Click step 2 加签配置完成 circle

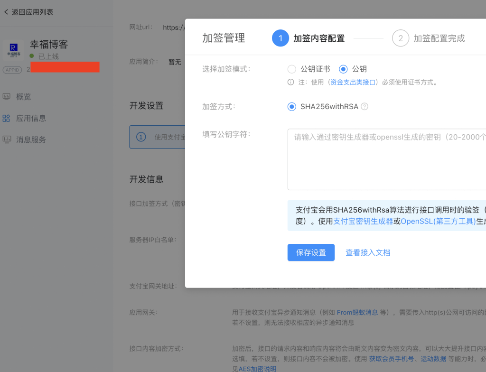click(401, 38)
